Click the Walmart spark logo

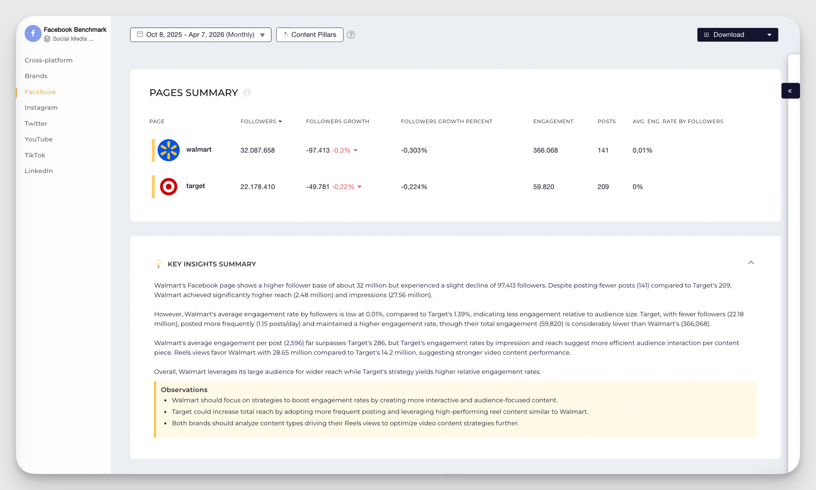(169, 150)
